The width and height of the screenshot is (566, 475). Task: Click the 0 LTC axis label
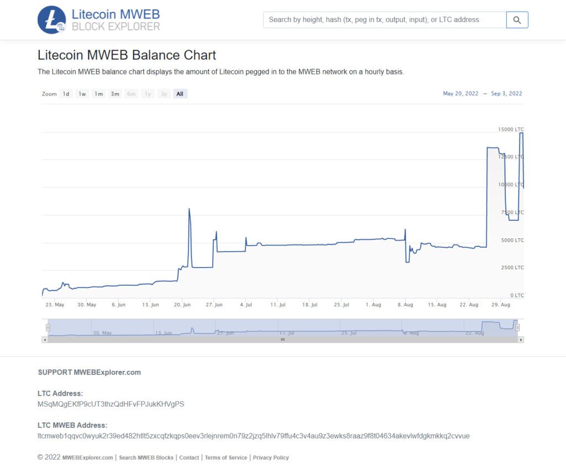tap(517, 295)
